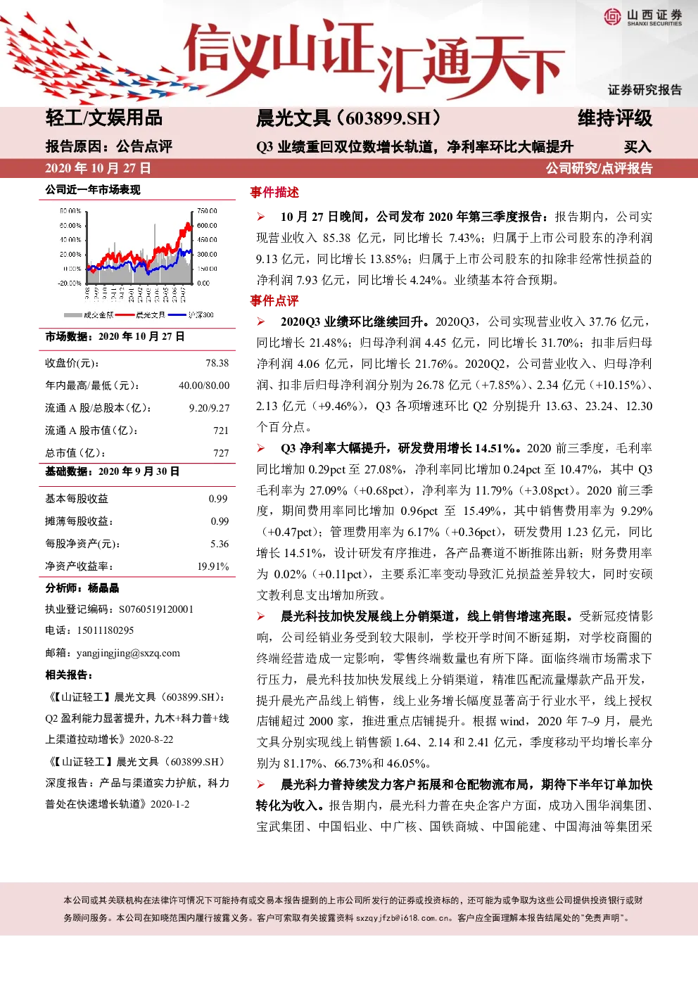
Task: Click '公司研究/点评报告' in the red bar
Action: coord(599,168)
